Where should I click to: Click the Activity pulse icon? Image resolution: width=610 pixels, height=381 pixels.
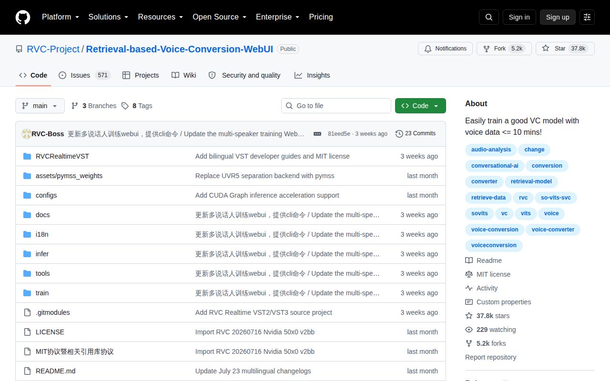469,288
